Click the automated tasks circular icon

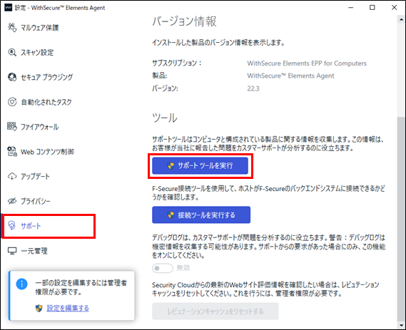click(x=12, y=102)
